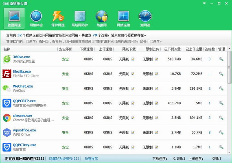Edit download limit for QQPCRTP.exe
Viewport: 232px width, 163px height.
[x=133, y=103]
